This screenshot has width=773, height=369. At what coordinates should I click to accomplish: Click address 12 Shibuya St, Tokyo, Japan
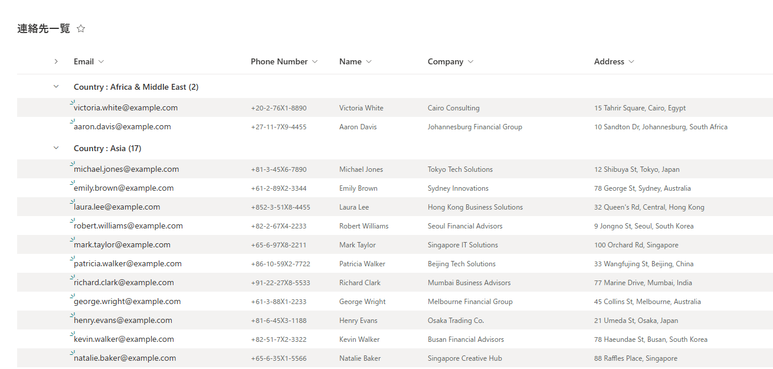pyautogui.click(x=637, y=169)
